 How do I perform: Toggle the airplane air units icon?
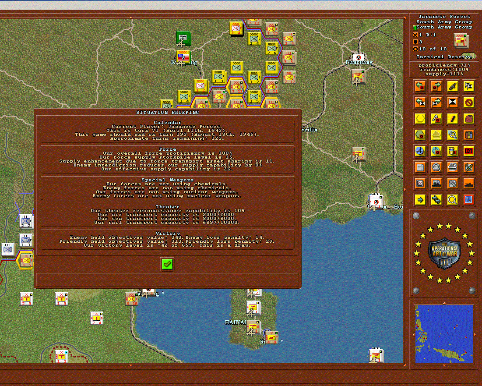pyautogui.click(x=420, y=151)
